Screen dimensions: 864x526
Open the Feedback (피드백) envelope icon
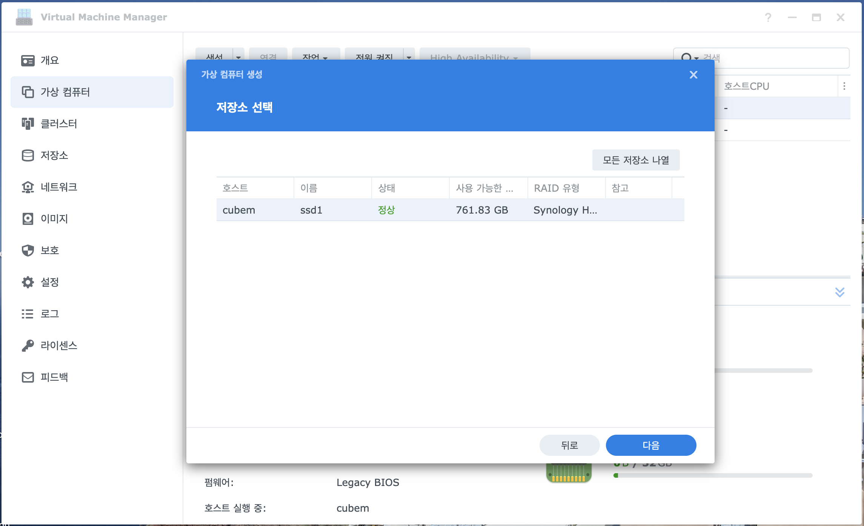point(28,377)
